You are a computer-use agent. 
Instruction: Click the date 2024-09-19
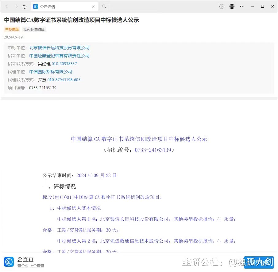[x=13, y=37]
